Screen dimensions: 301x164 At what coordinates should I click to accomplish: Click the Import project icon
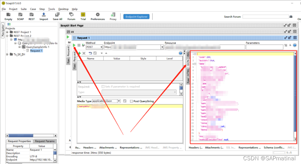click(x=44, y=16)
